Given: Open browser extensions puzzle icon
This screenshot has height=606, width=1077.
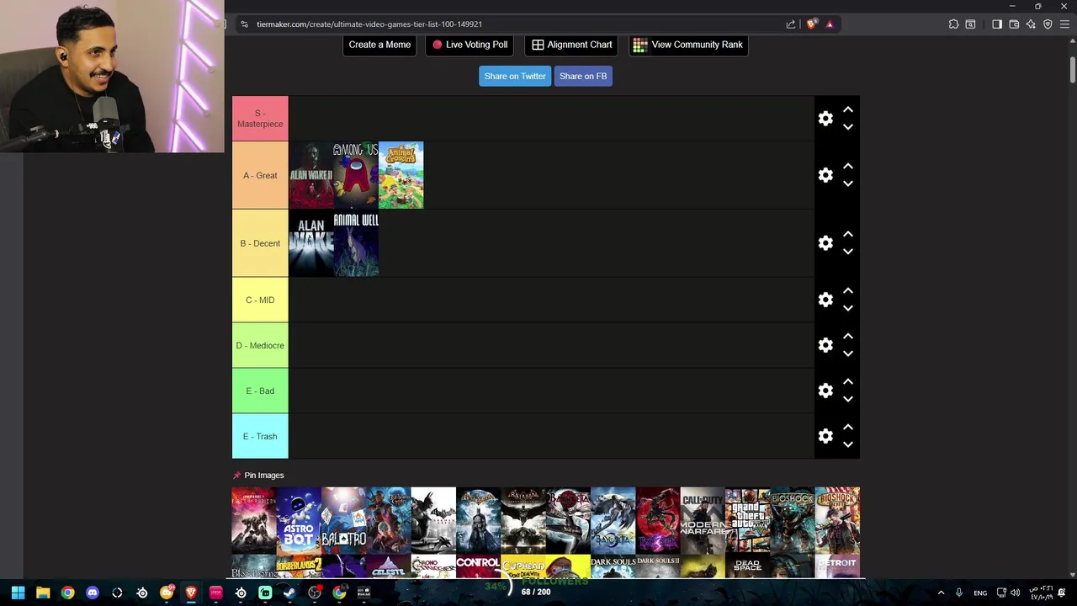Looking at the screenshot, I should [x=953, y=24].
